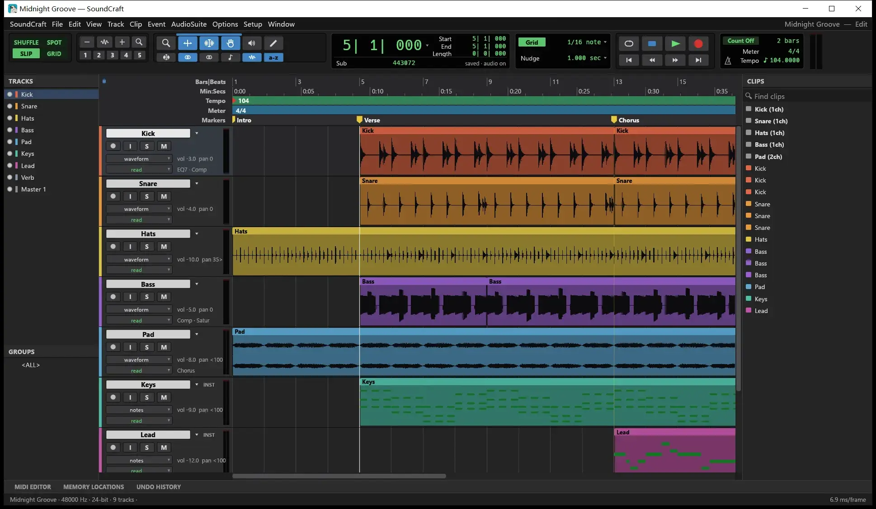Solo the Snare track
This screenshot has height=509, width=876.
coord(146,196)
